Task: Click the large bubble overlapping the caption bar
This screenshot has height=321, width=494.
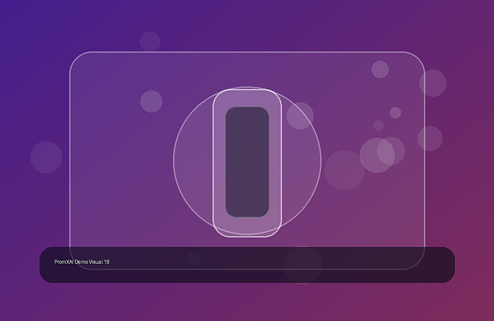Action: pos(302,265)
